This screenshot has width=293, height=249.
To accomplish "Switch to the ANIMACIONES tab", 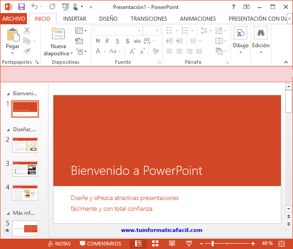I will [198, 19].
